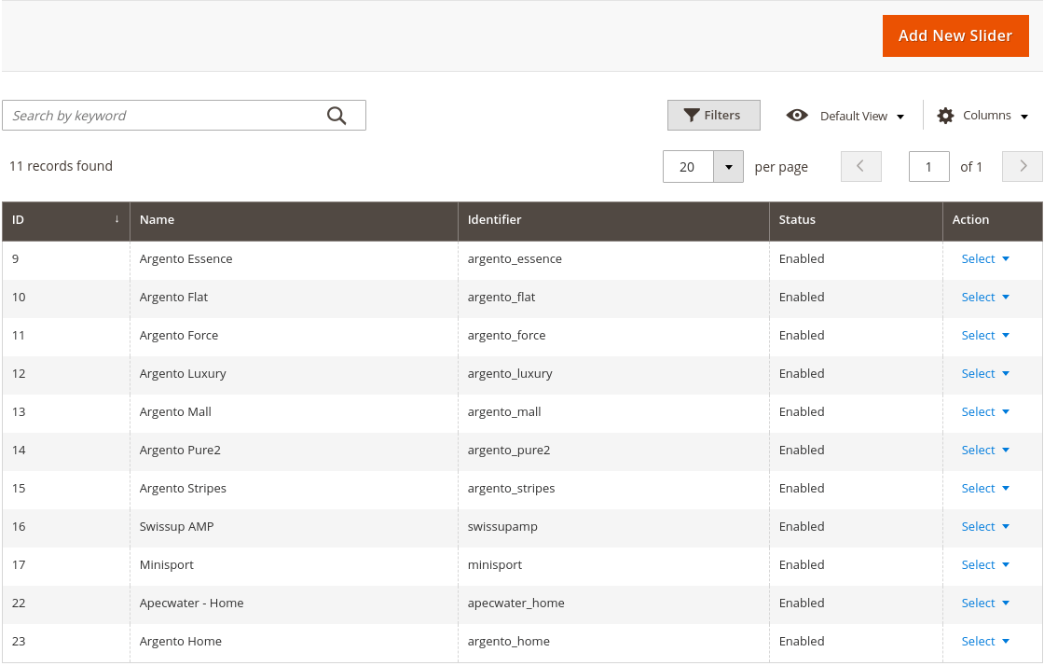The height and width of the screenshot is (666, 1044).
Task: Click the argento_pure2 identifier cell
Action: (614, 451)
